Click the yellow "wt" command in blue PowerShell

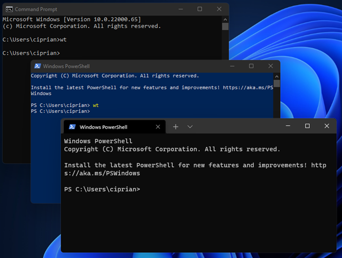coord(96,106)
